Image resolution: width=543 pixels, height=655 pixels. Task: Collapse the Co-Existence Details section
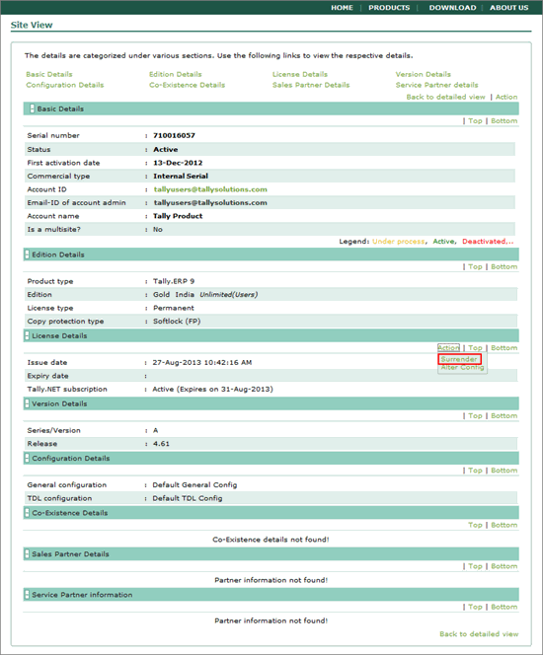coord(28,513)
